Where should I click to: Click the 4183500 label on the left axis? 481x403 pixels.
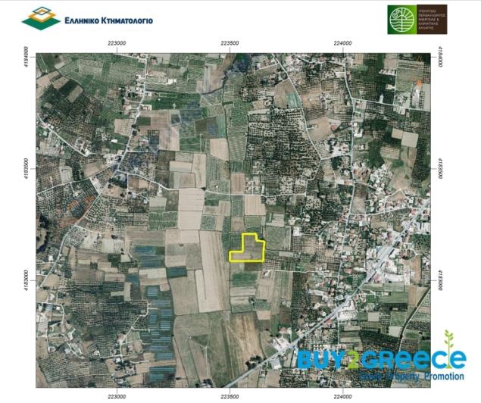(27, 169)
